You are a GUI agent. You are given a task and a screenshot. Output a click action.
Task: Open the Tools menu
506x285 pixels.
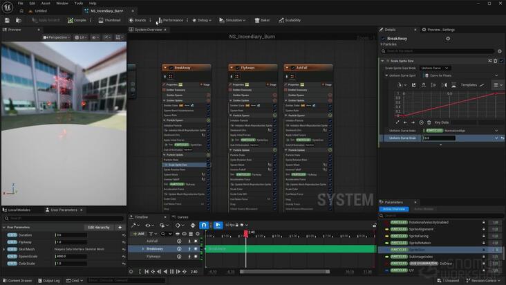pyautogui.click(x=79, y=3)
